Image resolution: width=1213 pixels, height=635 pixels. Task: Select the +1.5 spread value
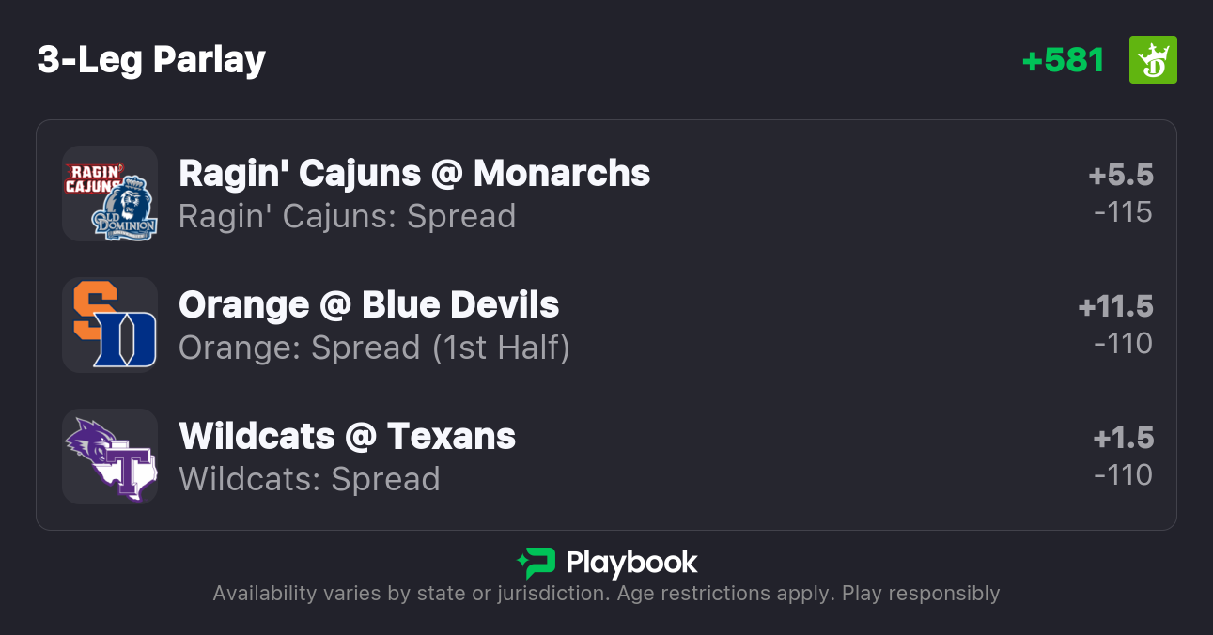[x=1123, y=439]
